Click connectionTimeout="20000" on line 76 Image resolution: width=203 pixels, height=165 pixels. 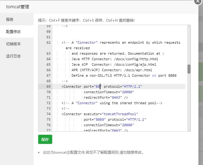[109, 125]
